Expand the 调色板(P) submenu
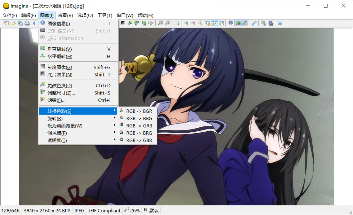The height and width of the screenshot is (215, 353). 78,133
